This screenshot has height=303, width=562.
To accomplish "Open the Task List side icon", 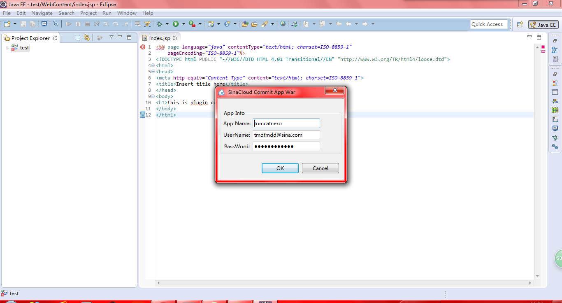I will tap(555, 60).
